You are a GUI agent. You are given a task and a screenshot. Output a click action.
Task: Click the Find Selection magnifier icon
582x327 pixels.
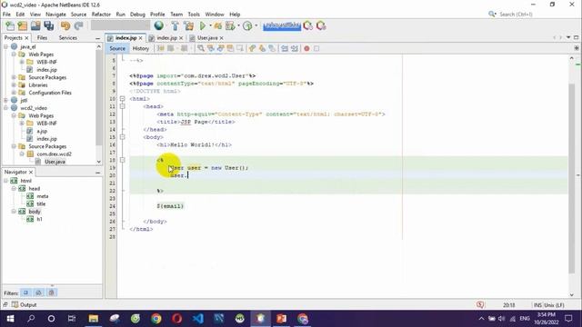pyautogui.click(x=201, y=48)
